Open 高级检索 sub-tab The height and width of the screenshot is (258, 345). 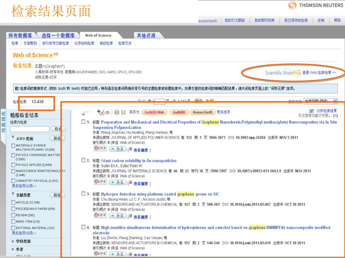click(x=106, y=43)
